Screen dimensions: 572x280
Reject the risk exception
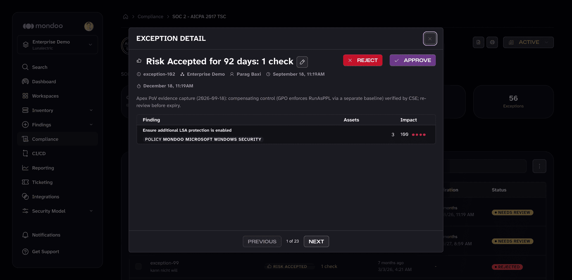click(363, 60)
